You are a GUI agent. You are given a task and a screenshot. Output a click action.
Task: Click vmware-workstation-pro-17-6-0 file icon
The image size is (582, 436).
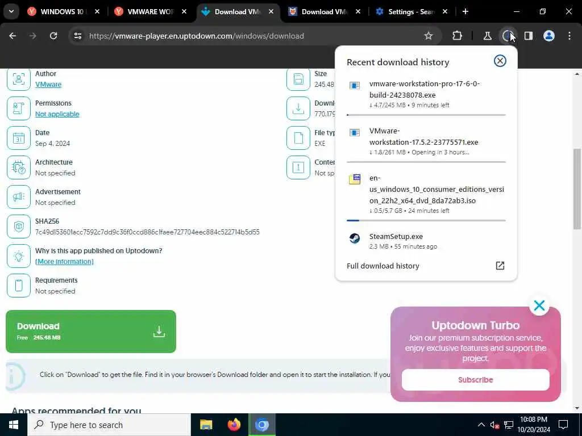(x=355, y=86)
